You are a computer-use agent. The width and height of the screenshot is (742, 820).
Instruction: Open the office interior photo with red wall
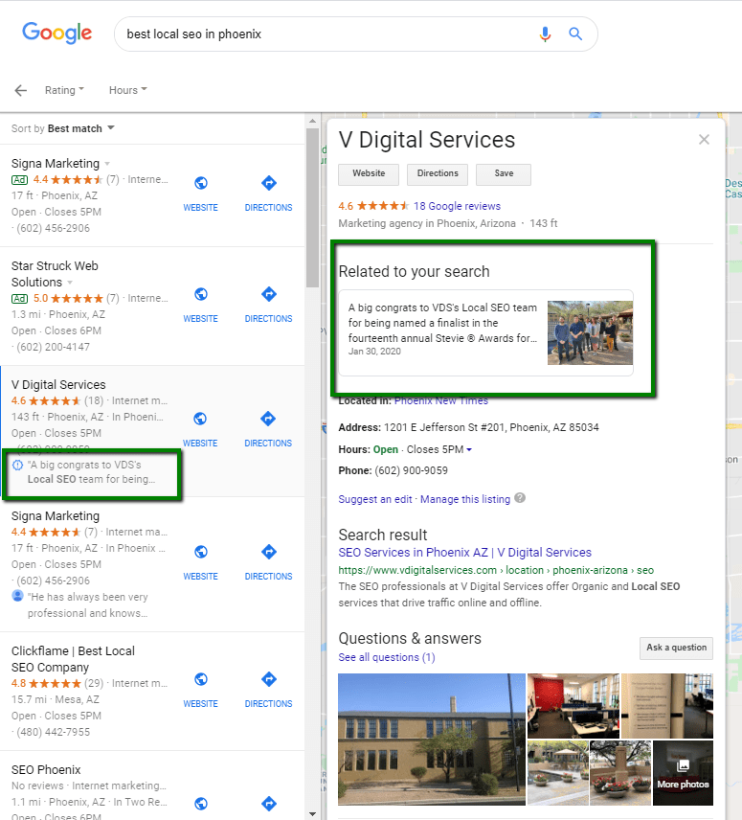573,705
